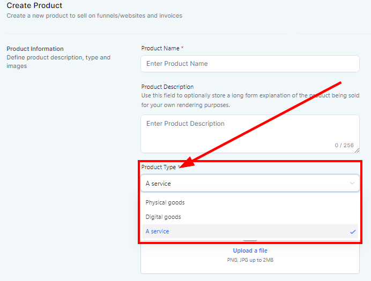This screenshot has height=281, width=371.
Task: Click the Product Name label
Action: click(160, 48)
